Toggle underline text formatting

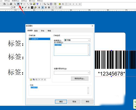(x=29, y=8)
